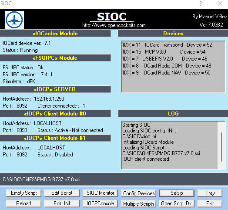Click the 'Status : Running' text

tap(20, 50)
